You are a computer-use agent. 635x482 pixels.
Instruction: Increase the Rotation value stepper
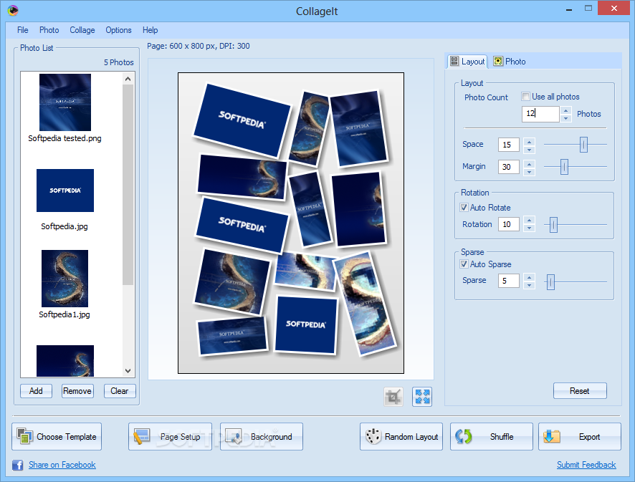tap(530, 220)
